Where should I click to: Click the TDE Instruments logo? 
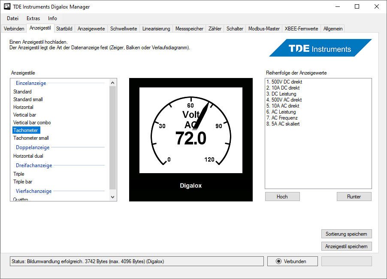(320, 48)
